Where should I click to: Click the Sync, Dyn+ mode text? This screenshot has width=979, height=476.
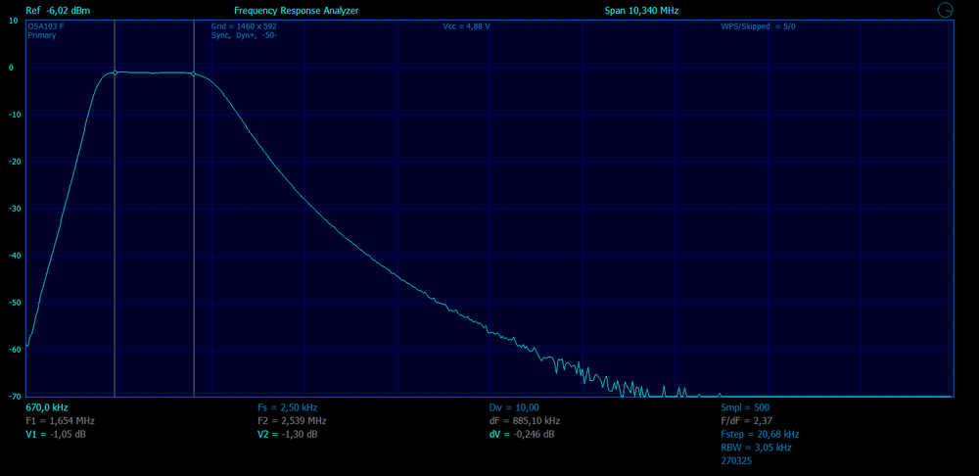[x=245, y=35]
